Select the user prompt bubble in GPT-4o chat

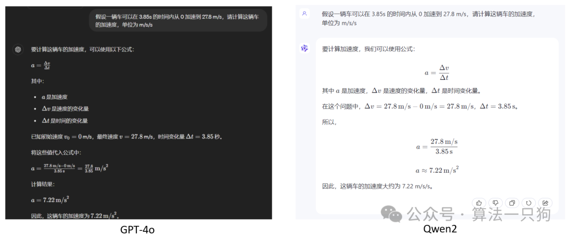[178, 20]
